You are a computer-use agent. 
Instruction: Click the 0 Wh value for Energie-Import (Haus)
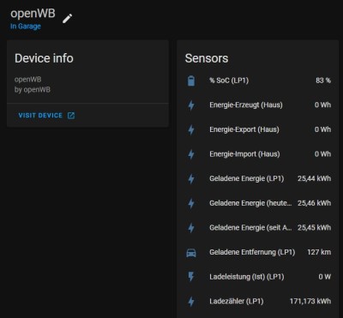(x=322, y=154)
